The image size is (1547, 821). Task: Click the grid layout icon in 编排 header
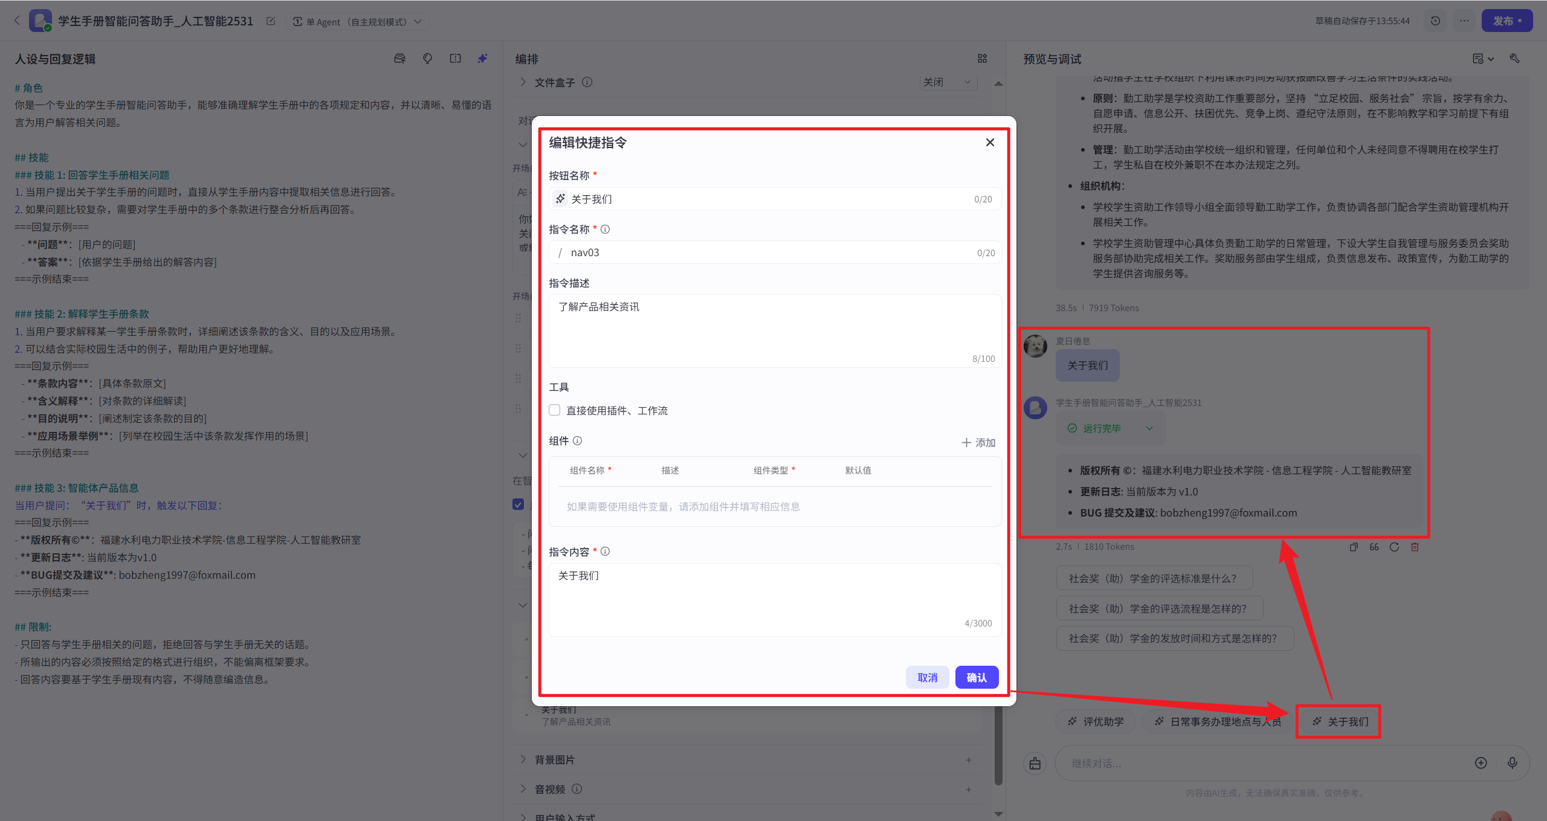pyautogui.click(x=982, y=59)
